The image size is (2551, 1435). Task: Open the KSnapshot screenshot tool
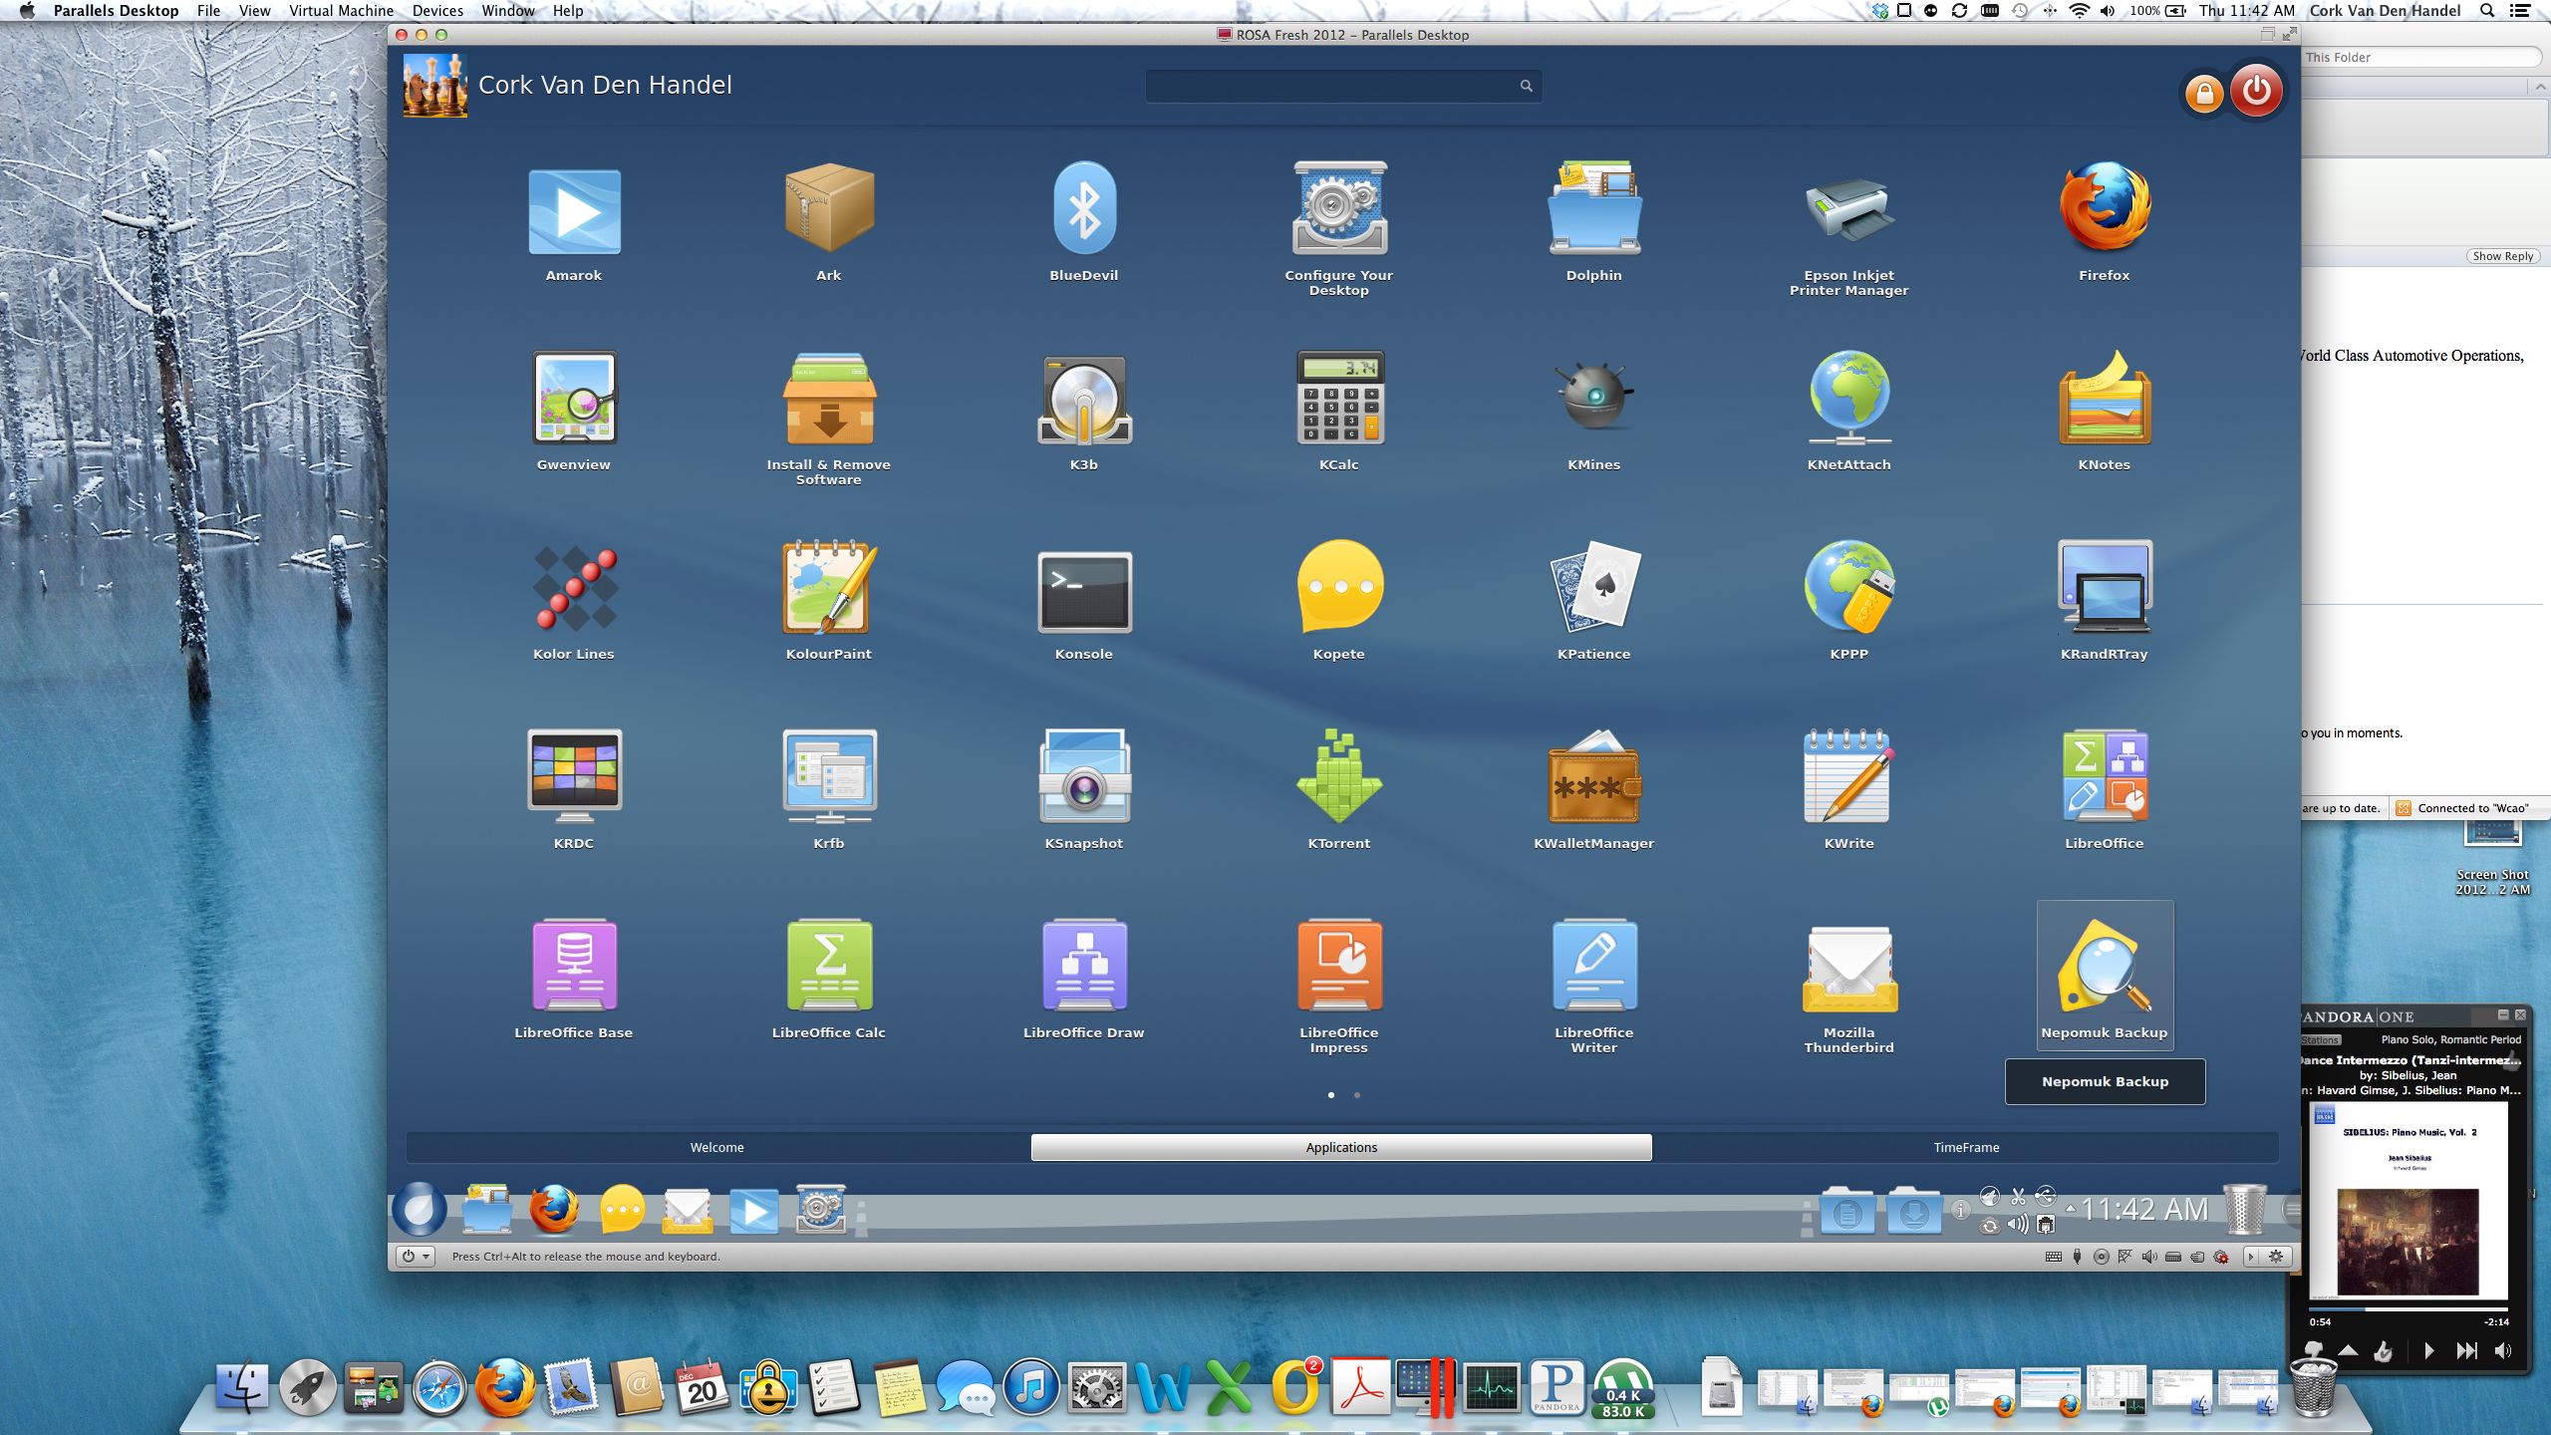(1083, 777)
